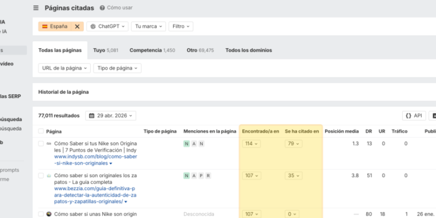
Task: Switch to the Otro tab
Action: 200,51
